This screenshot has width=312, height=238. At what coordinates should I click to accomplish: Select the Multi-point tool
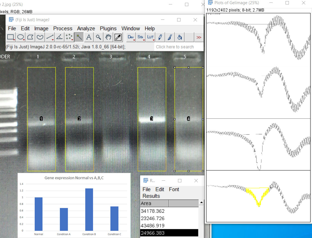point(69,37)
